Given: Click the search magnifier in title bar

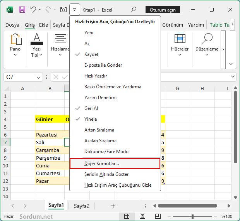Looking at the screenshot, I should pos(134,10).
